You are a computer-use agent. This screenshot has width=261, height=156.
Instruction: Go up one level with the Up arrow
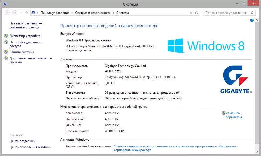(x=27, y=13)
